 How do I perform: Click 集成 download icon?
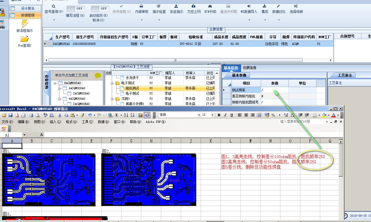click(264, 6)
